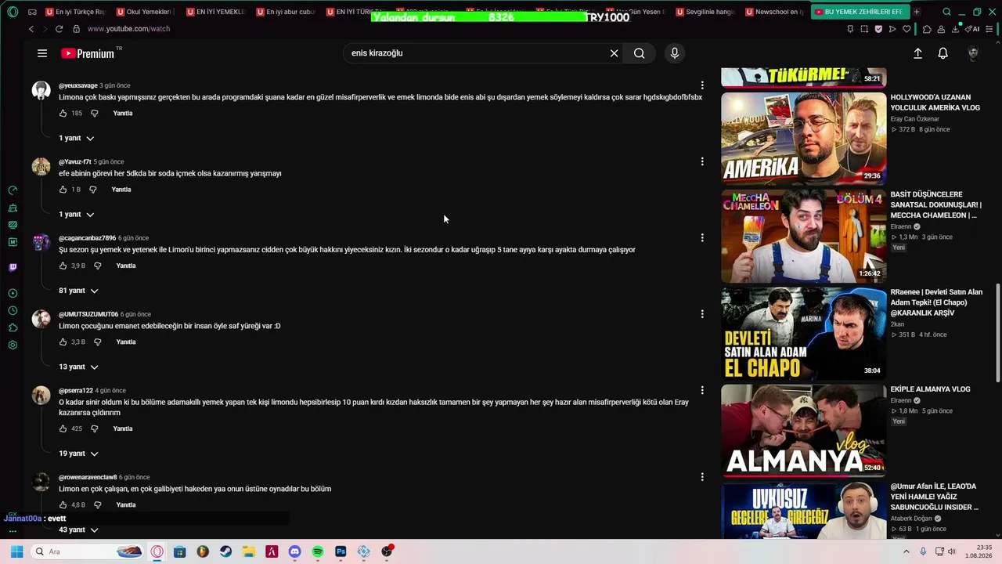The width and height of the screenshot is (1002, 564).
Task: Start voice search with the microphone
Action: pyautogui.click(x=675, y=53)
